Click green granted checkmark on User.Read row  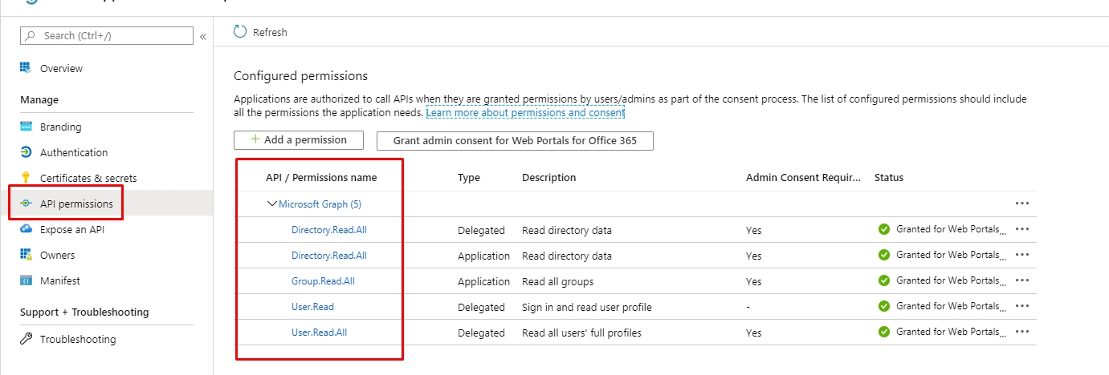884,306
